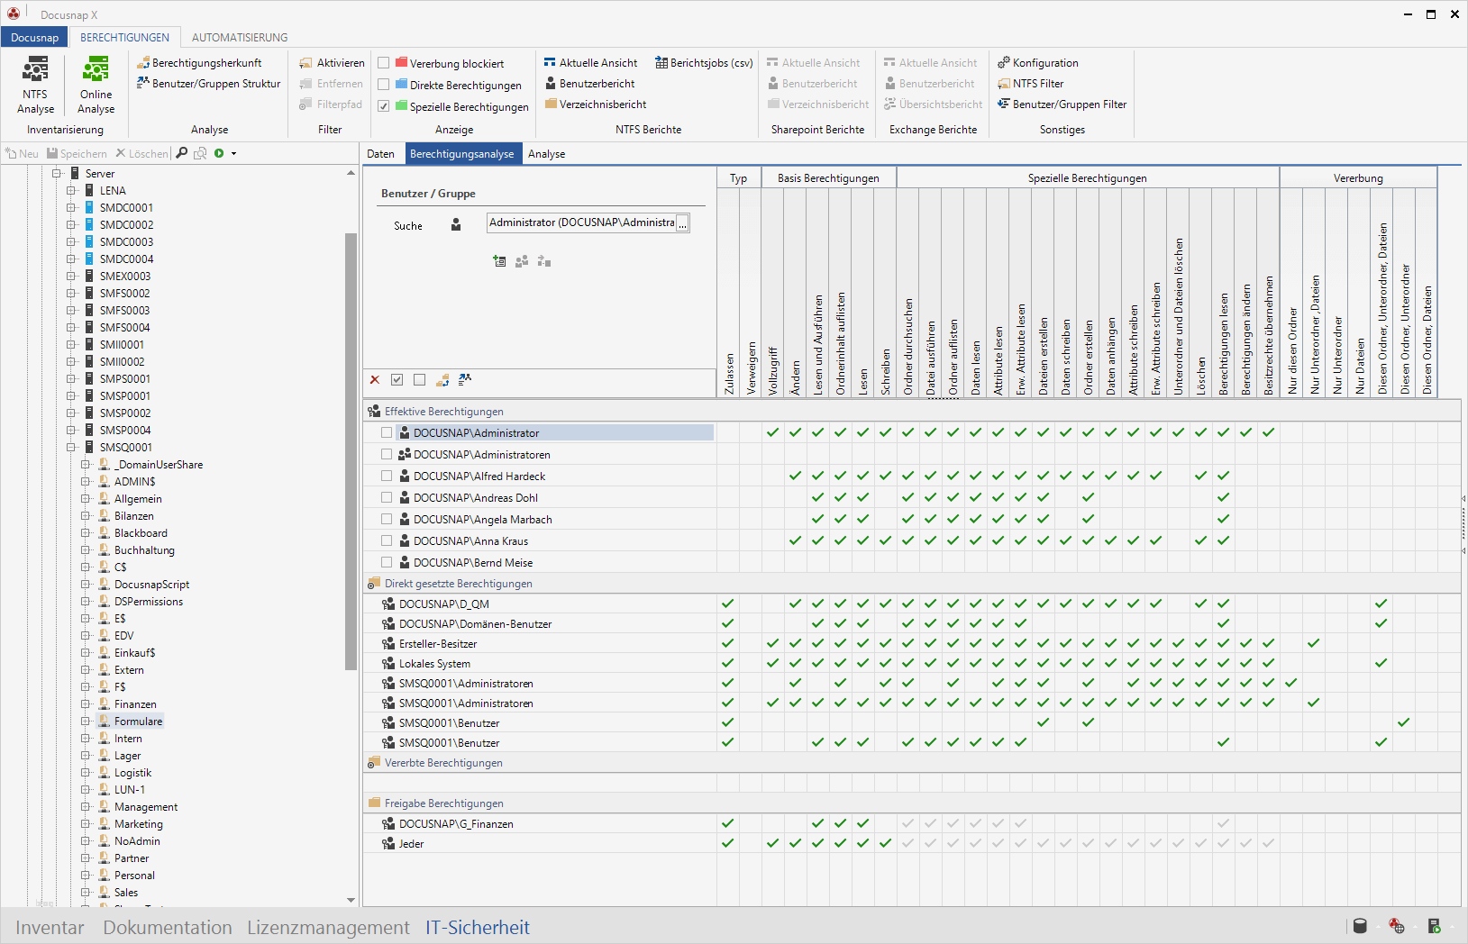Viewport: 1468px width, 944px height.
Task: Check the box for DOCUSNAP\Alfred Hardeck
Action: pyautogui.click(x=387, y=476)
